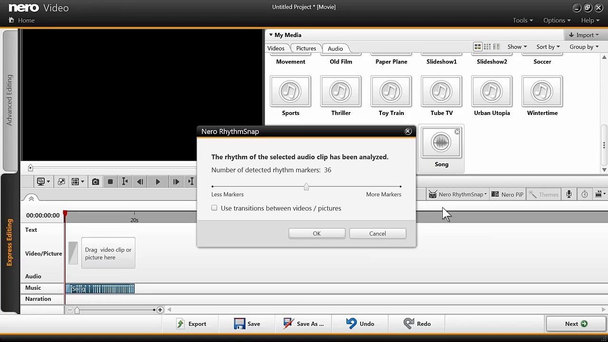Close the Nero RhythmSnap dialog
Screen dimensions: 608x342
pyautogui.click(x=408, y=132)
